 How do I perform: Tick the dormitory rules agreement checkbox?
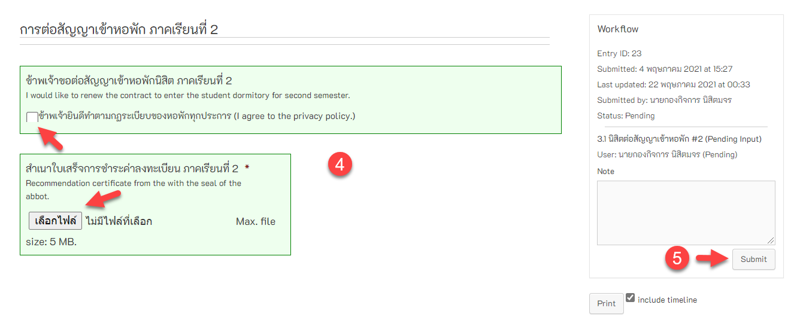pyautogui.click(x=32, y=117)
